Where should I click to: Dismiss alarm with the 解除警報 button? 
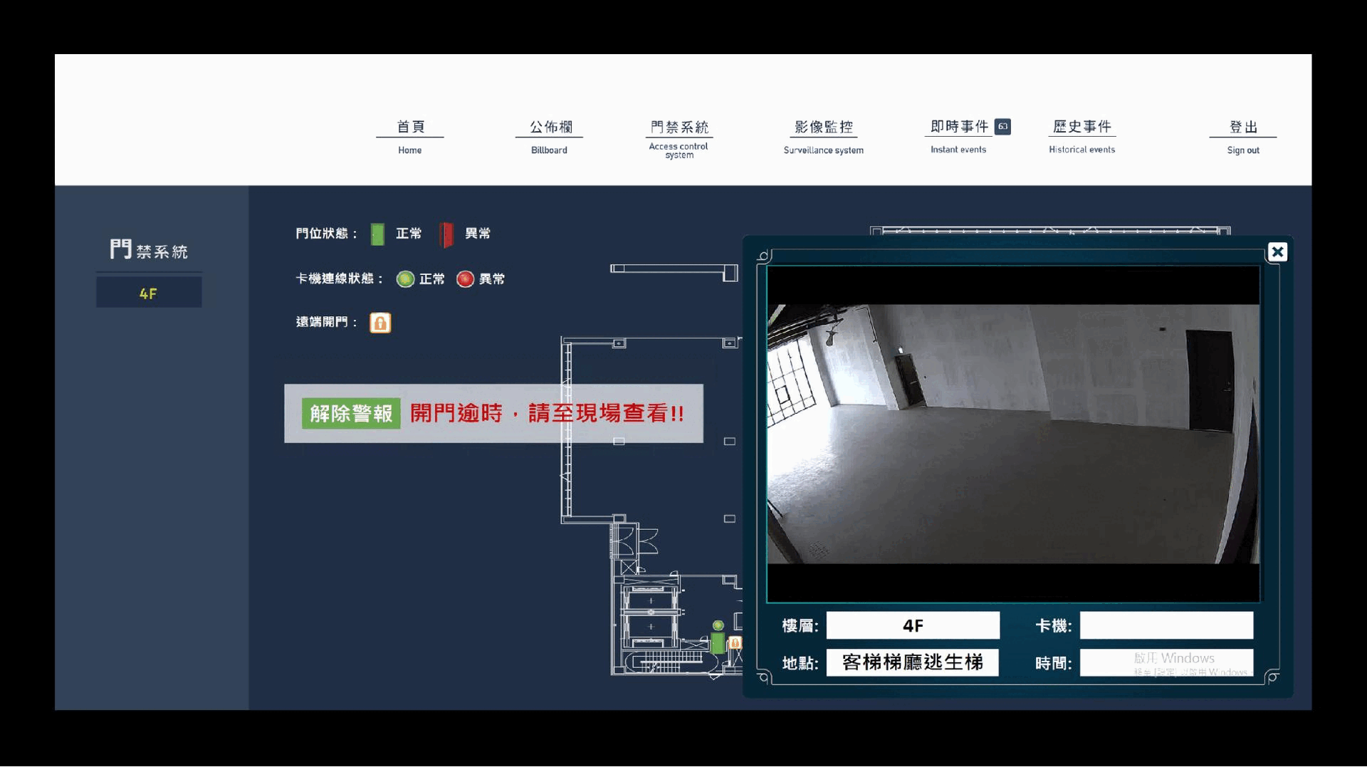(x=350, y=414)
